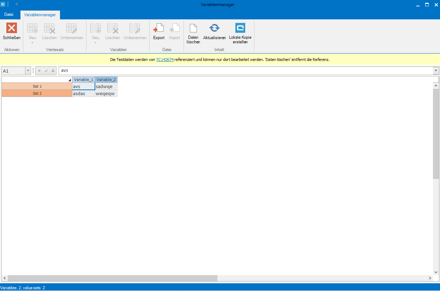This screenshot has height=291, width=440.
Task: Click the Daten löschen icon
Action: click(193, 28)
